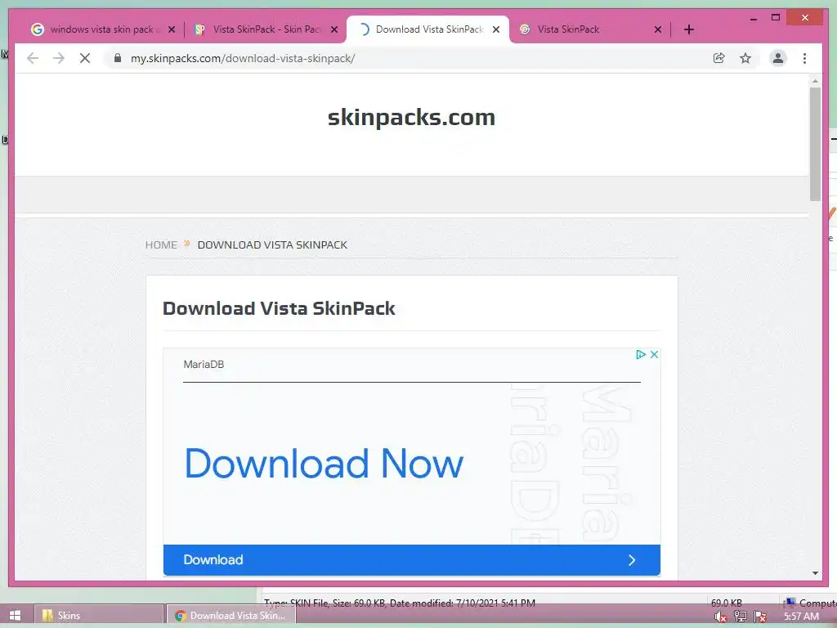Click the network tray icon
Viewport: 837px width, 628px height.
pyautogui.click(x=741, y=617)
